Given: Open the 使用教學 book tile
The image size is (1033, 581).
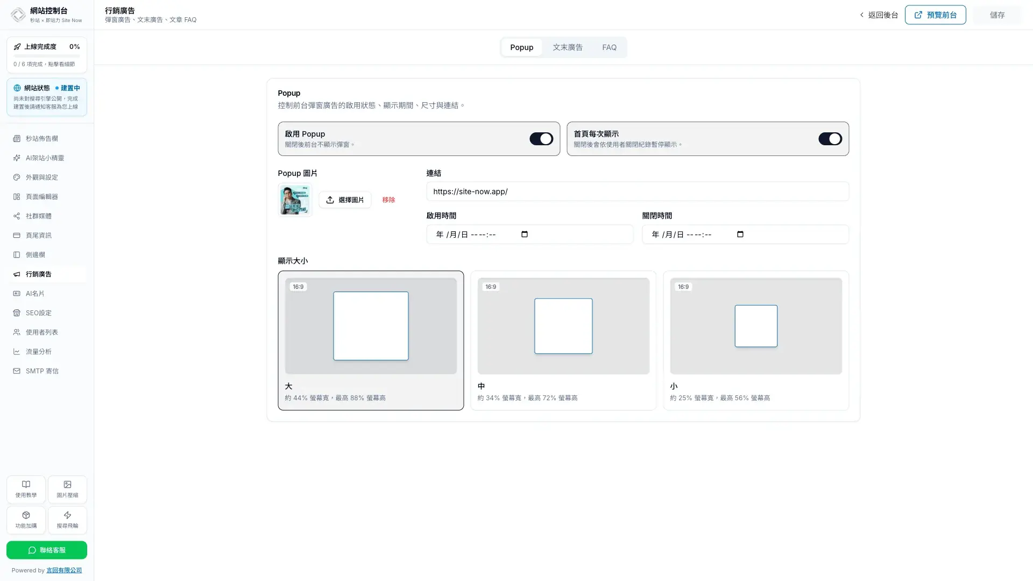Looking at the screenshot, I should tap(26, 490).
